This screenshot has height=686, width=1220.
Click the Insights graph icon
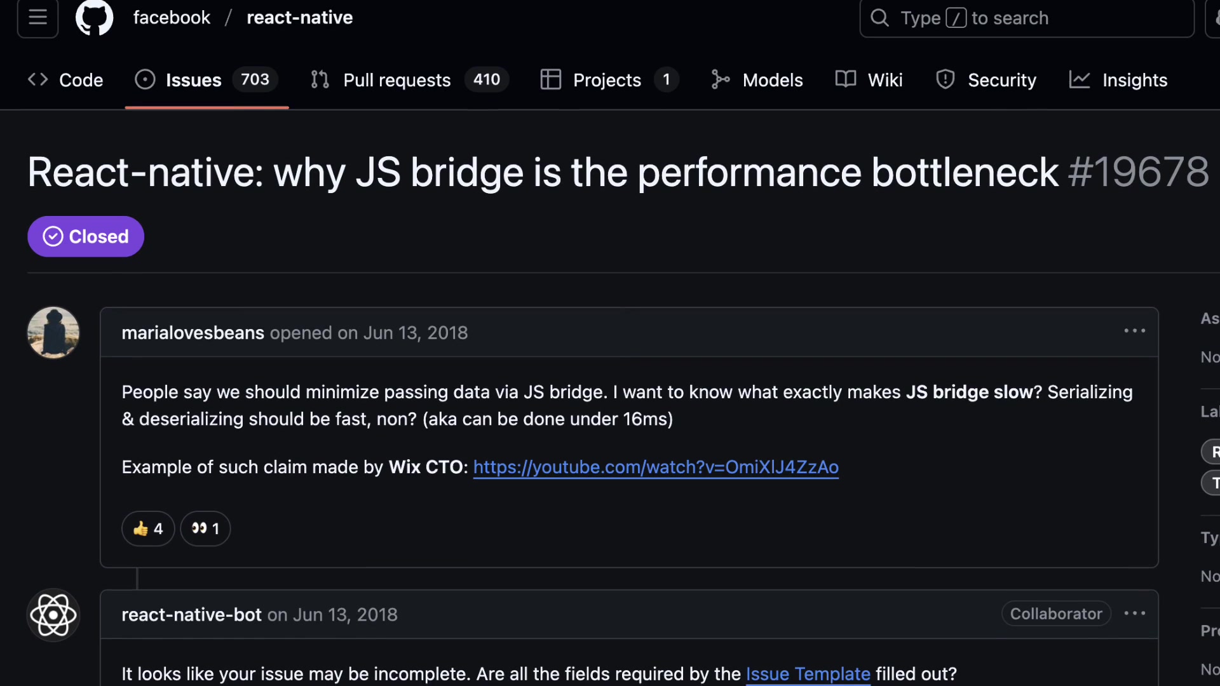1080,79
